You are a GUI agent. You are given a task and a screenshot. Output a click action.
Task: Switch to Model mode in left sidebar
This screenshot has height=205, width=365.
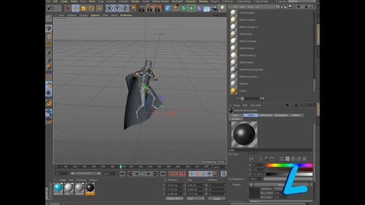pyautogui.click(x=48, y=28)
